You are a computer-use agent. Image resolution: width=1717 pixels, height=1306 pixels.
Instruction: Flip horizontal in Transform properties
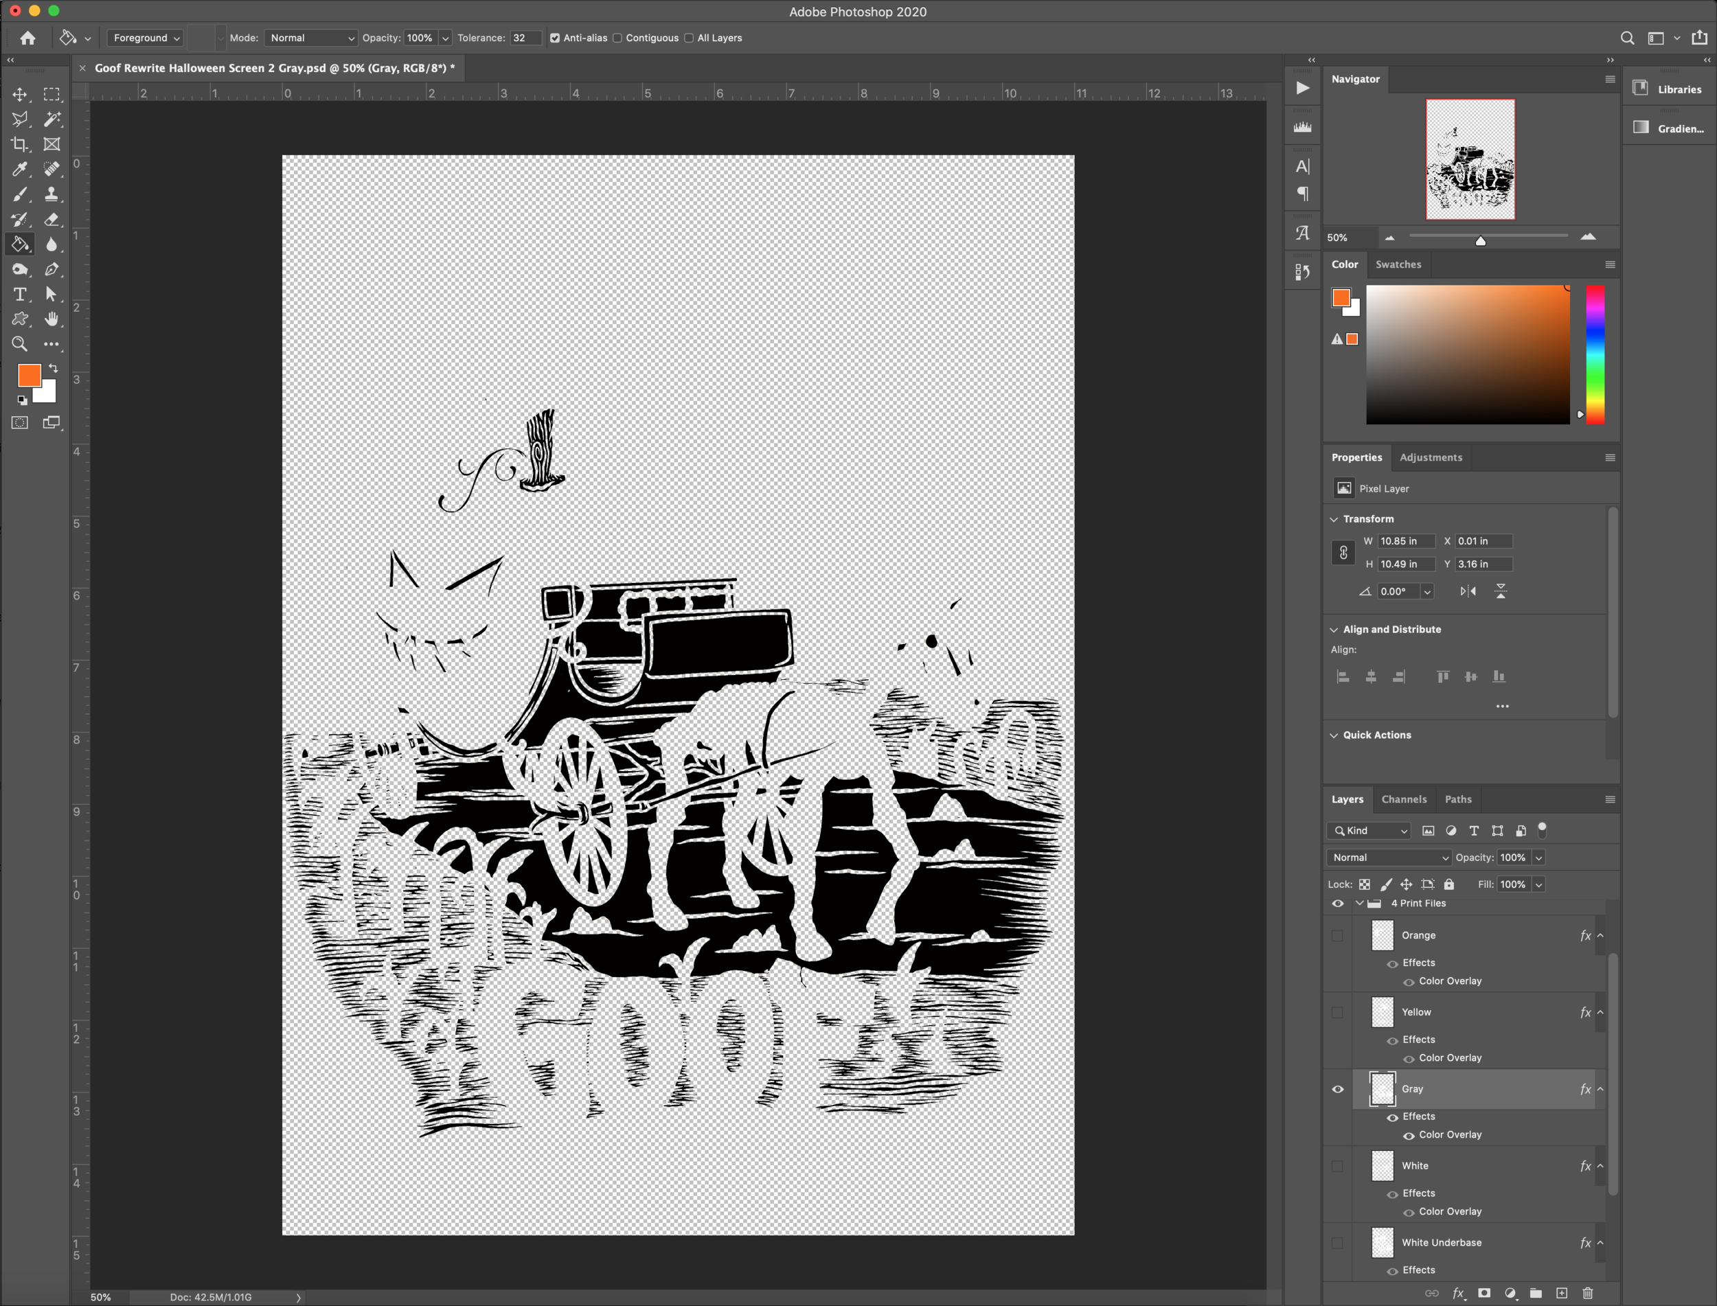[1468, 592]
